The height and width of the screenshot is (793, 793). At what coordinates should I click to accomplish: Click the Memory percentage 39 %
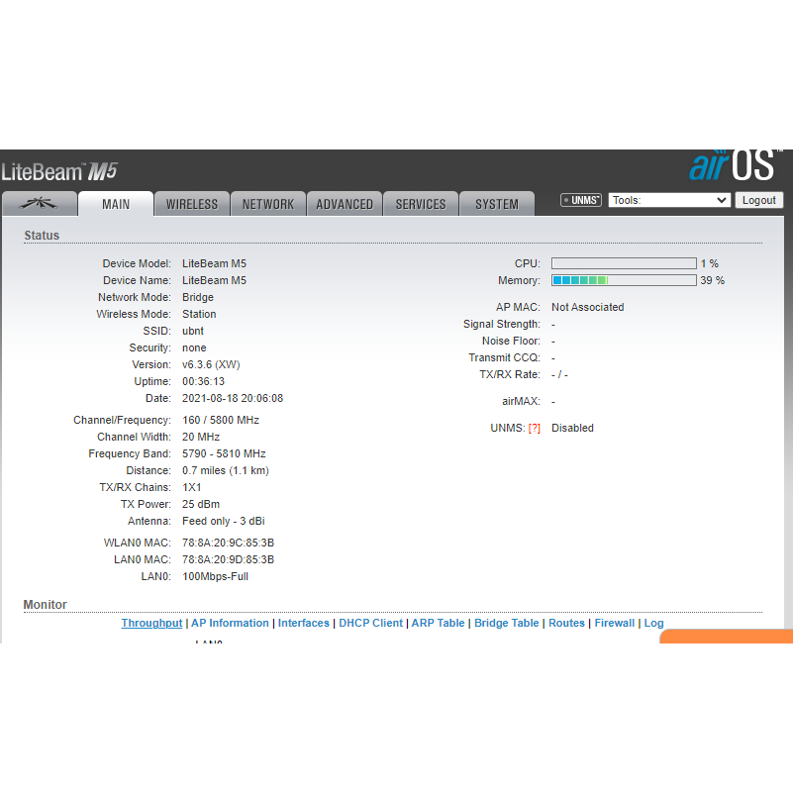pos(713,281)
